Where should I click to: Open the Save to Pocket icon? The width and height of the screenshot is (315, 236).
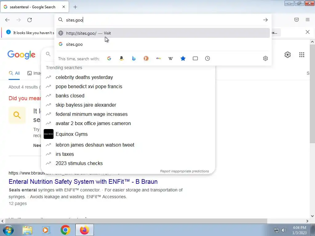click(x=297, y=20)
